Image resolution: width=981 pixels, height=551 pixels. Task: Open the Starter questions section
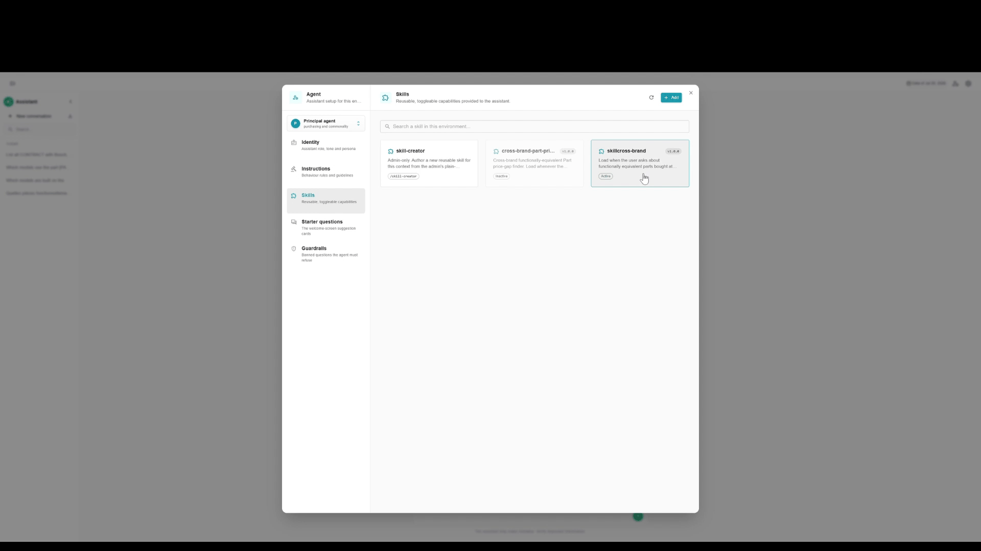(x=326, y=228)
